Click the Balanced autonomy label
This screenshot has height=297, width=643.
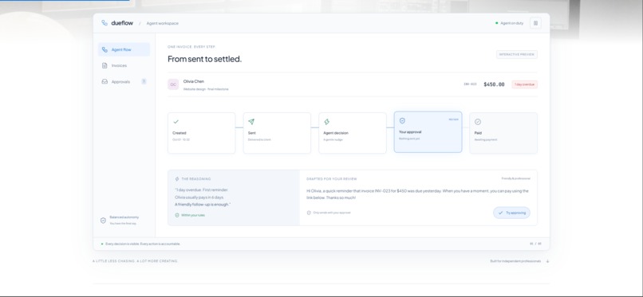[124, 217]
